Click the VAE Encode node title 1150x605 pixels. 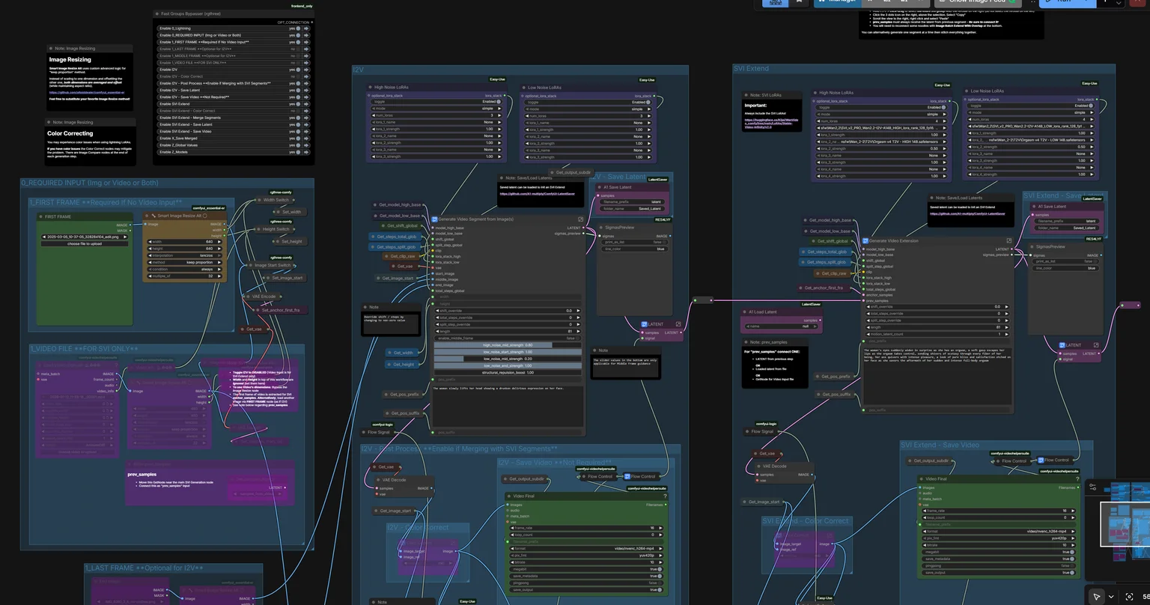click(x=264, y=297)
